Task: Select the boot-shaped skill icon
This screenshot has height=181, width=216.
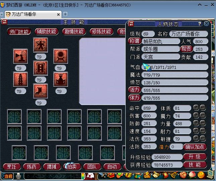Action: 41,91
